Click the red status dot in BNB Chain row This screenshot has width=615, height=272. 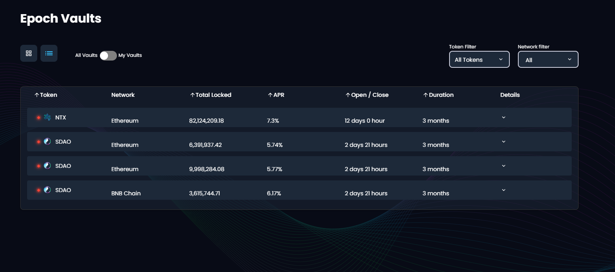pos(39,190)
